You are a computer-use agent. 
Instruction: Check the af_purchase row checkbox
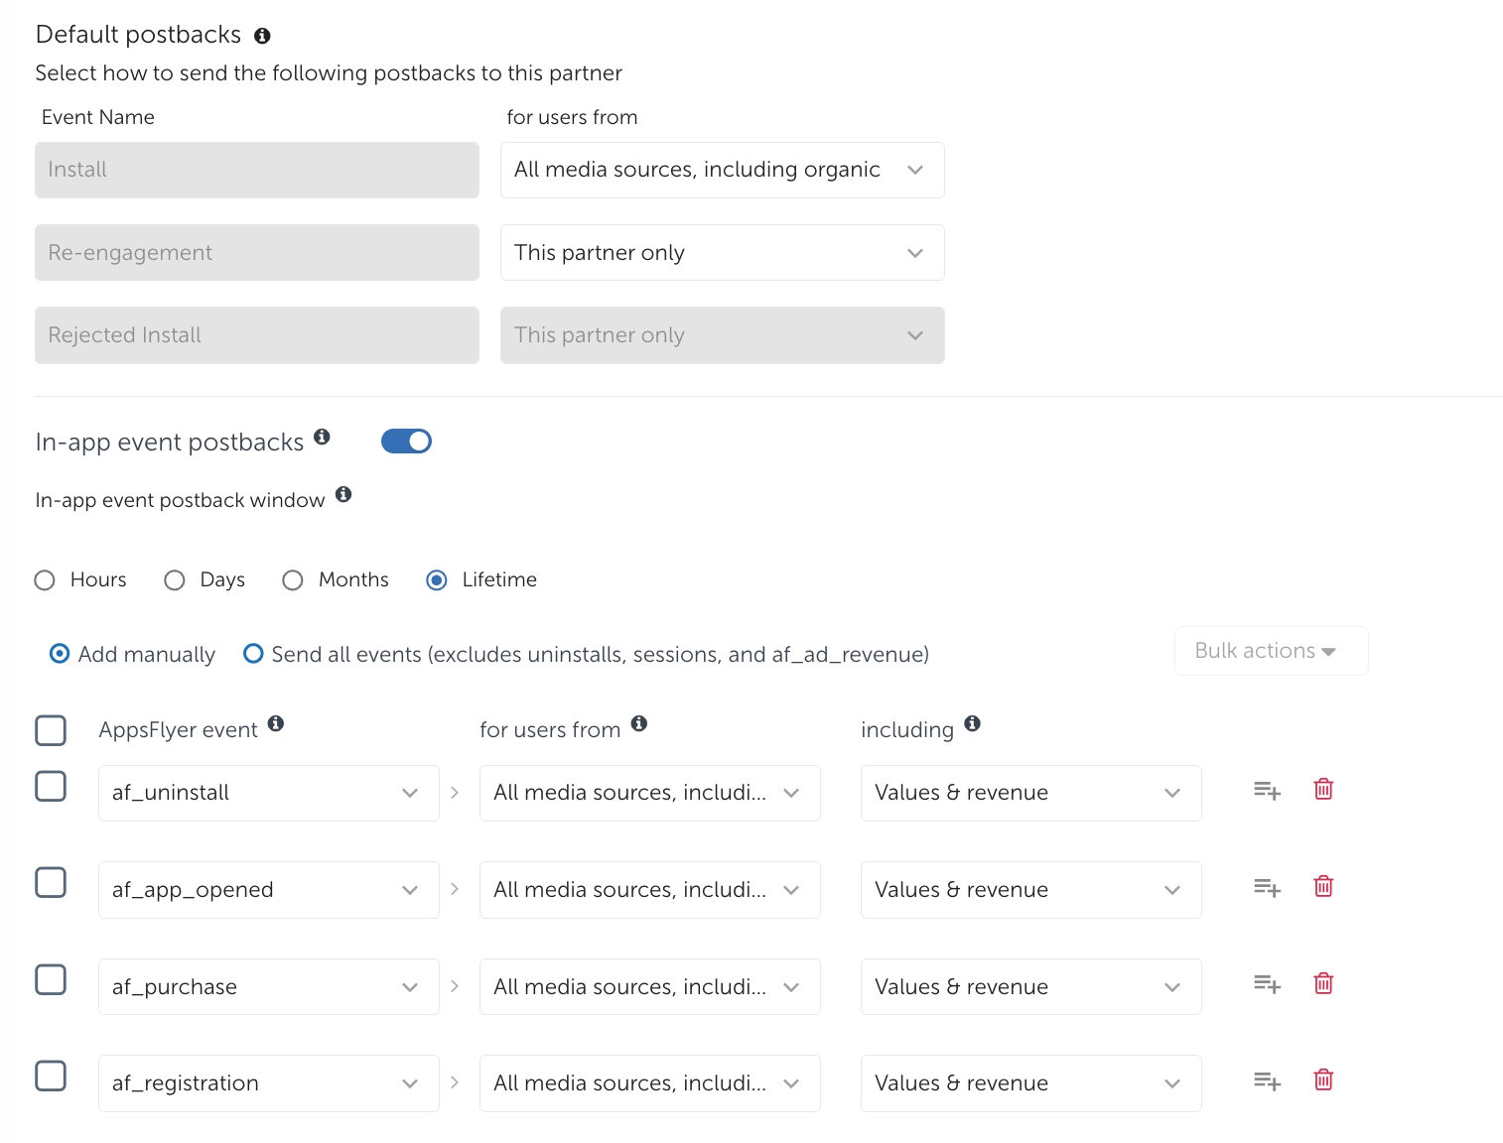tap(51, 980)
